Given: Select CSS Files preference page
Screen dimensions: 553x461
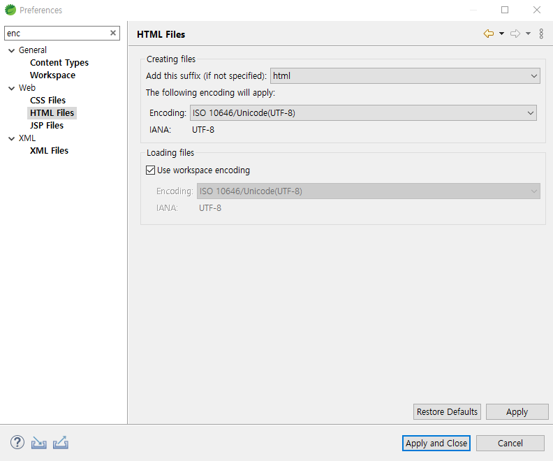Looking at the screenshot, I should 47,101.
